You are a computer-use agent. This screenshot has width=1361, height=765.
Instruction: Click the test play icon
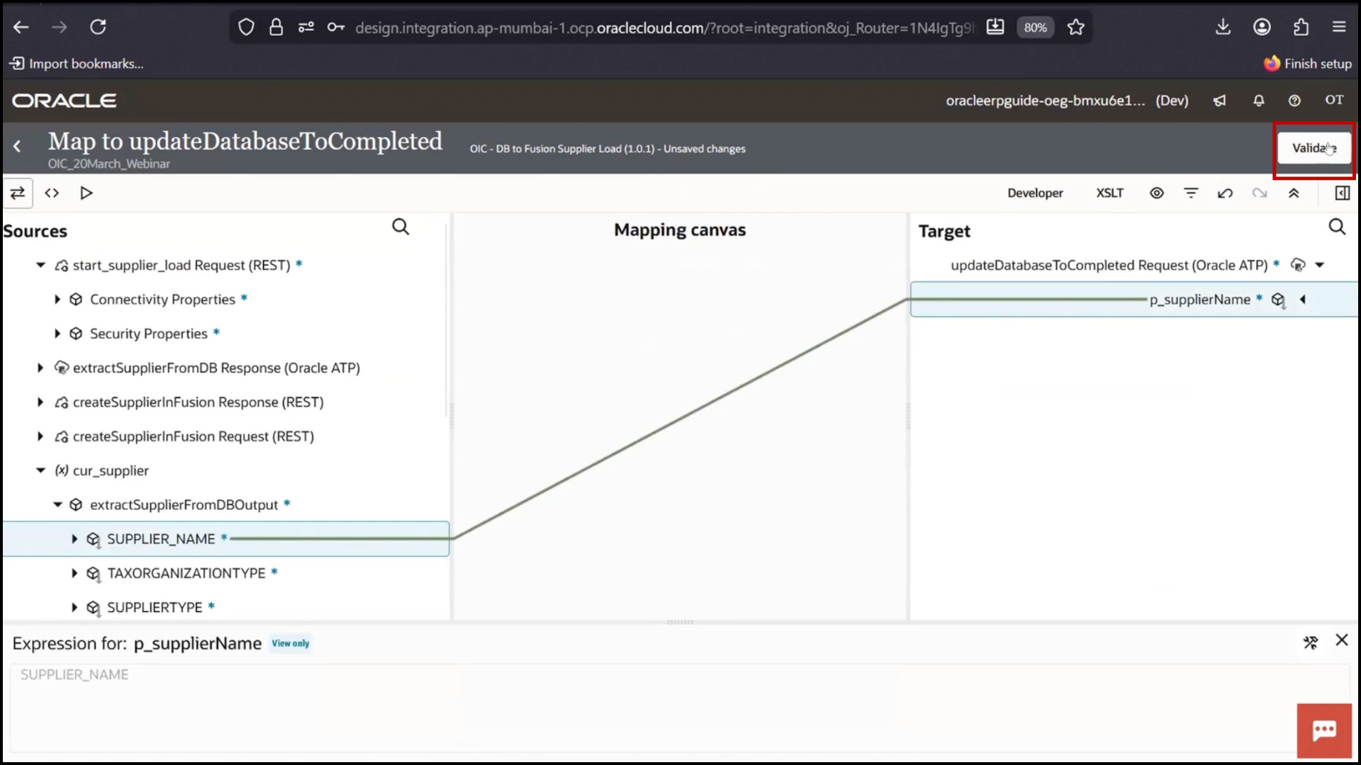pos(86,193)
